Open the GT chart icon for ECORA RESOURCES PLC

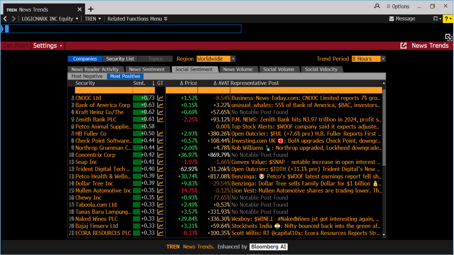[160, 233]
